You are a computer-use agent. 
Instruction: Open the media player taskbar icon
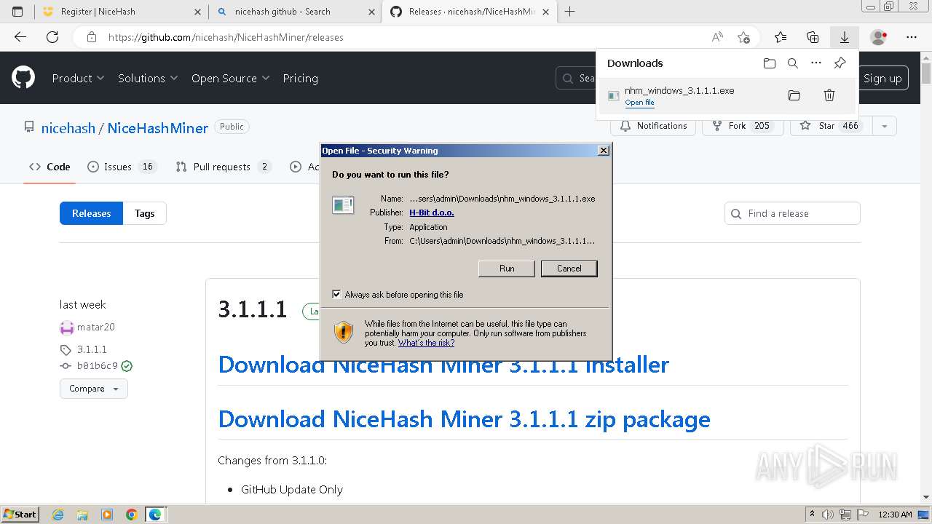tap(107, 515)
